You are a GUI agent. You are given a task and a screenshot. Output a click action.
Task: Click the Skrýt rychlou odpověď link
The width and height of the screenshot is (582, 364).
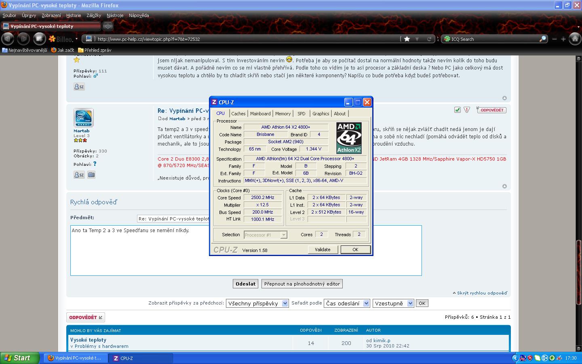[x=482, y=293]
